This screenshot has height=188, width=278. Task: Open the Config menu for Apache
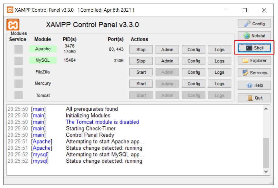tap(194, 49)
